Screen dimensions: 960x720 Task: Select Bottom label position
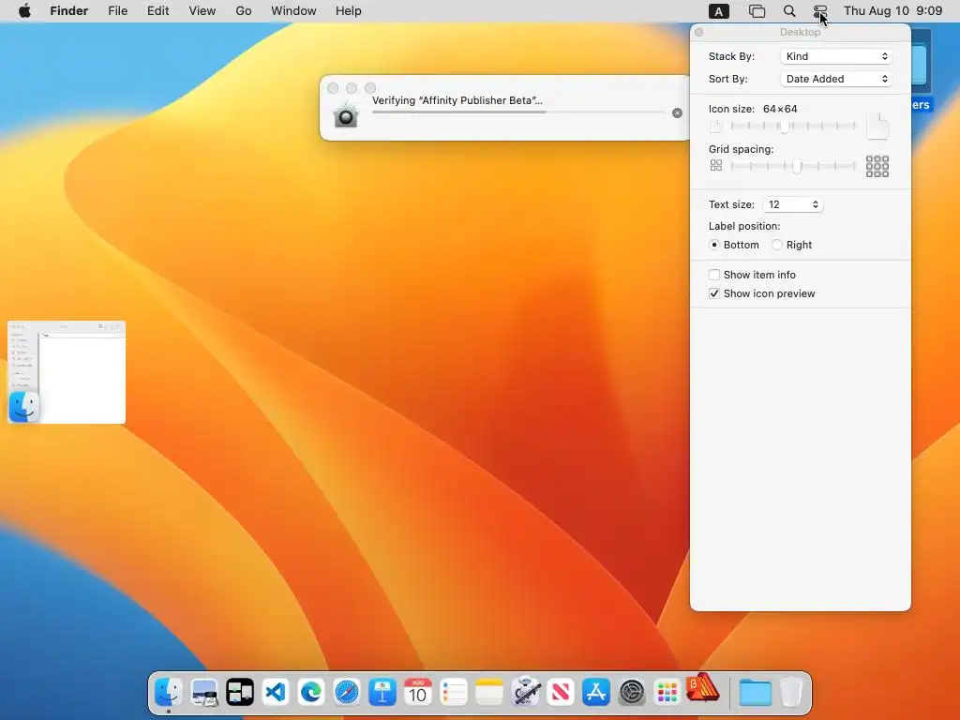click(x=714, y=245)
